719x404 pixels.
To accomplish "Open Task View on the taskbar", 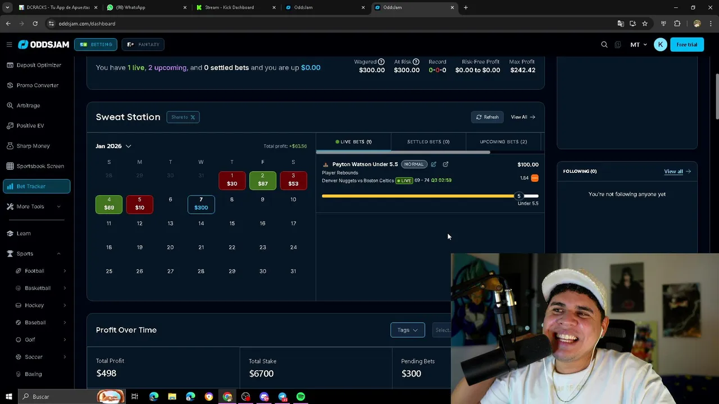I will [x=135, y=397].
